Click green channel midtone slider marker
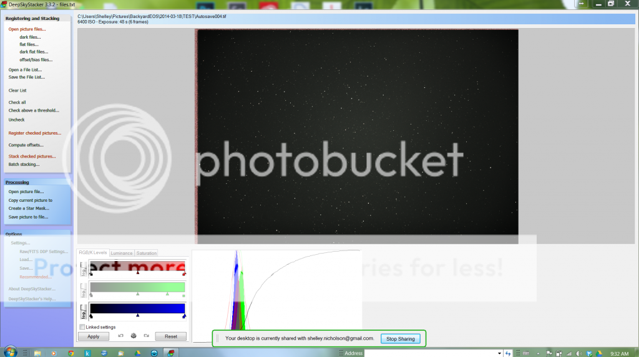639x357 pixels. pyautogui.click(x=138, y=294)
